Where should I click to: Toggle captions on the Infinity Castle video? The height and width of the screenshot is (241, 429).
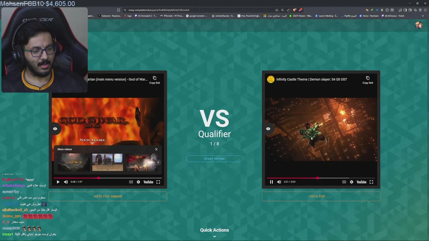(x=344, y=182)
